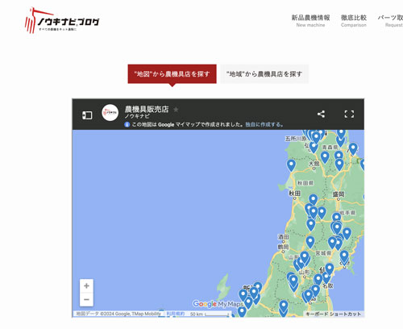Screen dimensions: 403x329
Task: Open 徹底比較 Comparison menu item
Action: pos(354,21)
